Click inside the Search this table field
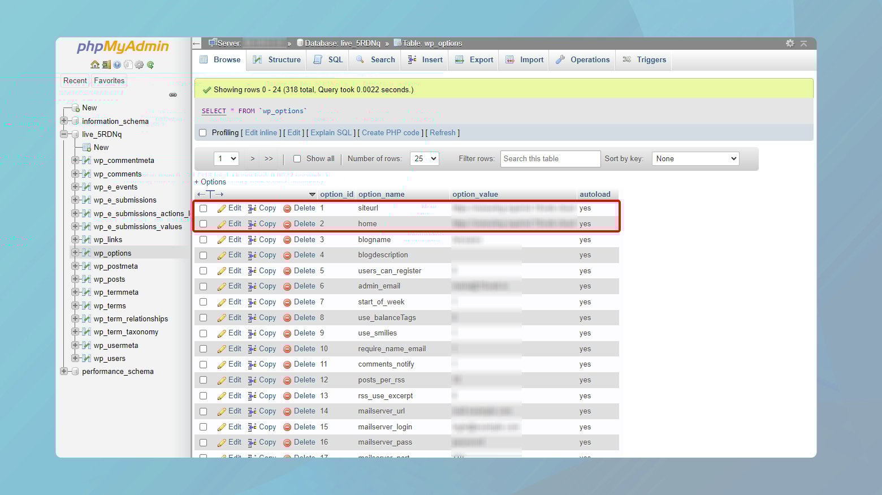Image resolution: width=882 pixels, height=495 pixels. point(550,158)
